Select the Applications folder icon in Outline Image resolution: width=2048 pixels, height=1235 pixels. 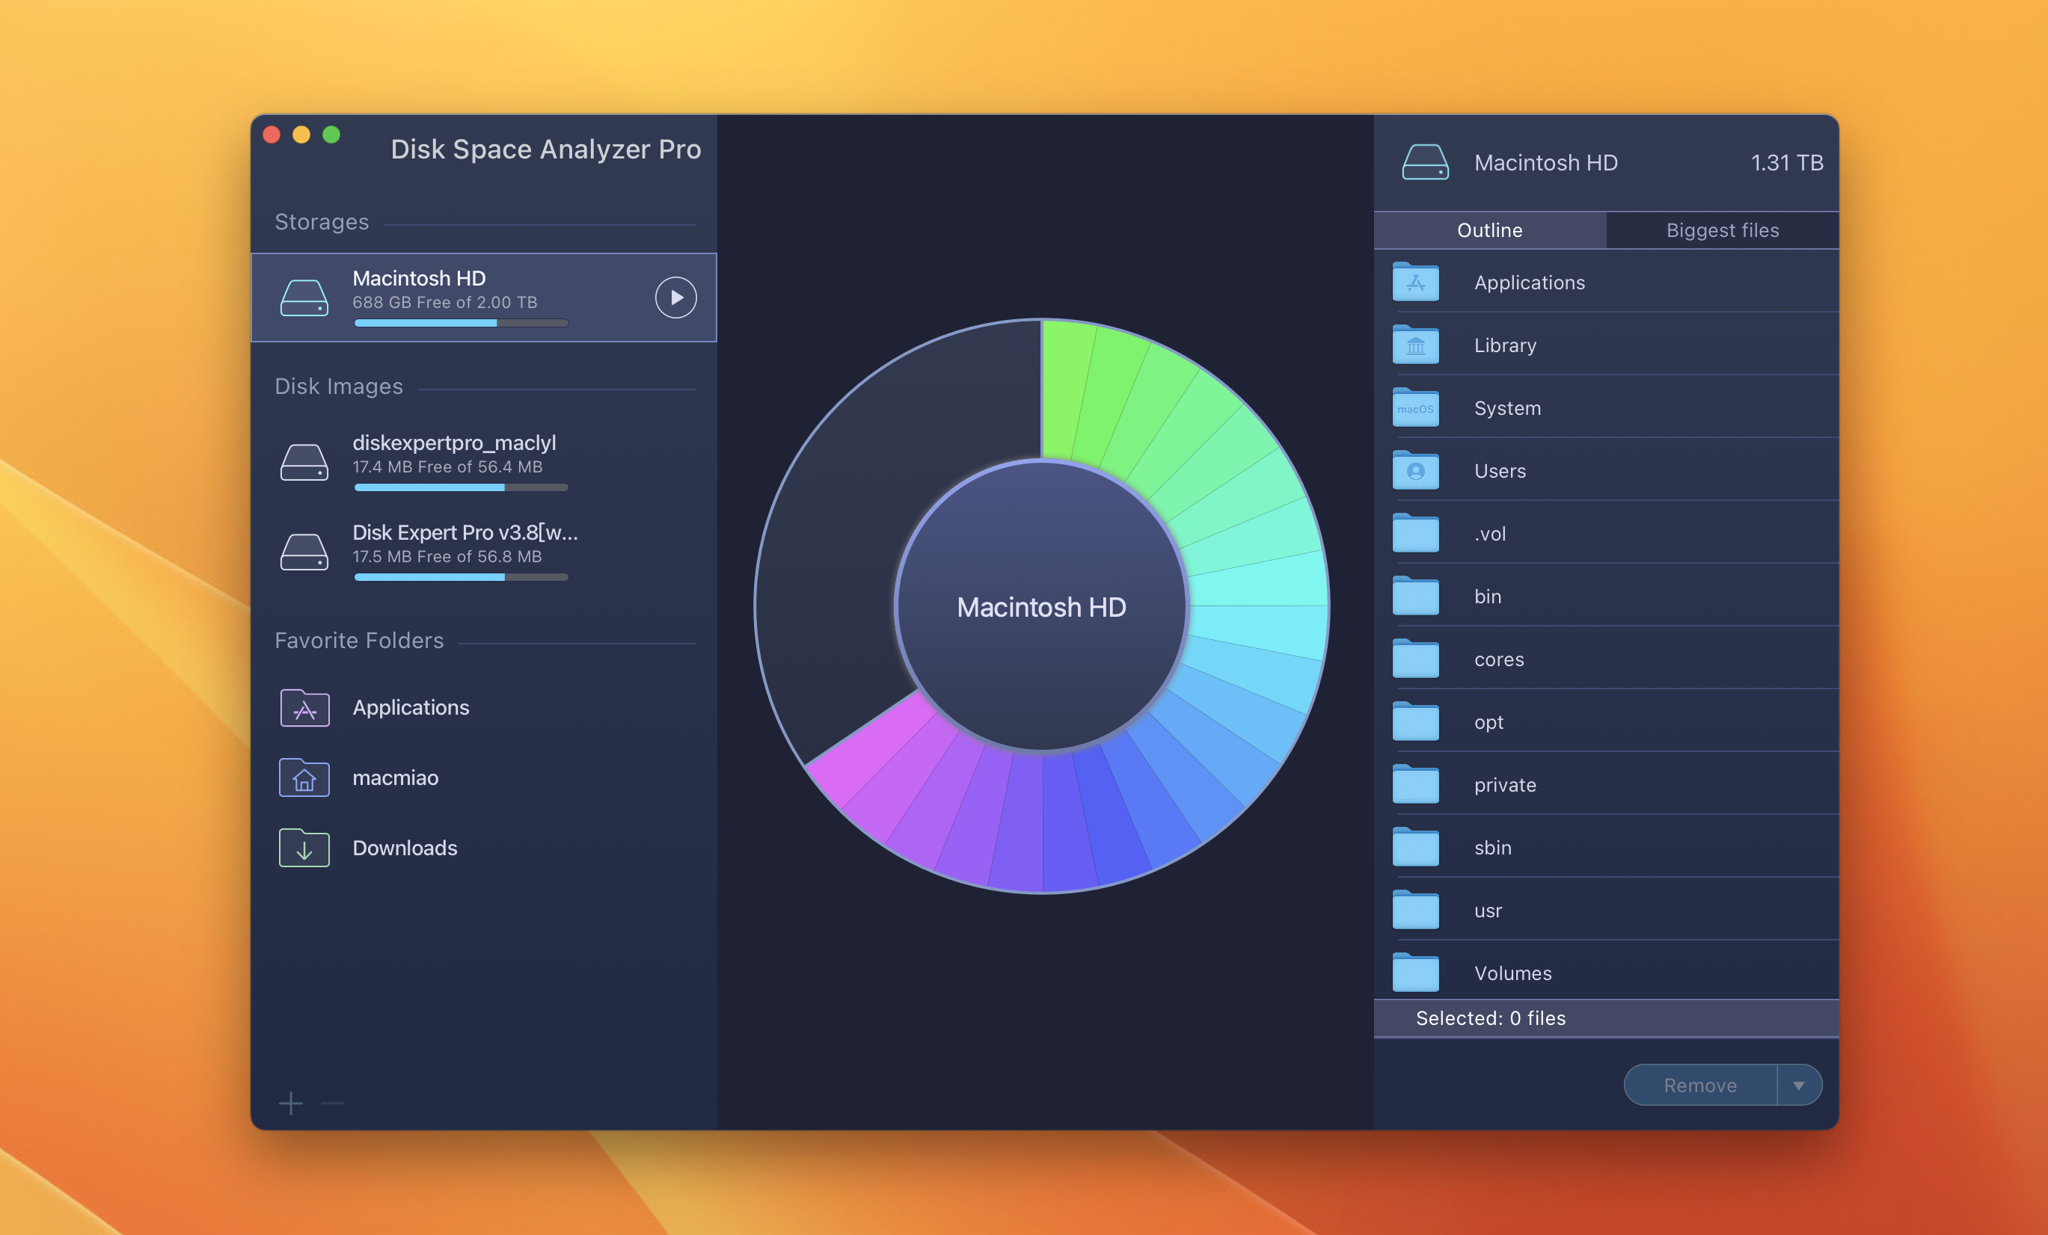click(x=1415, y=283)
